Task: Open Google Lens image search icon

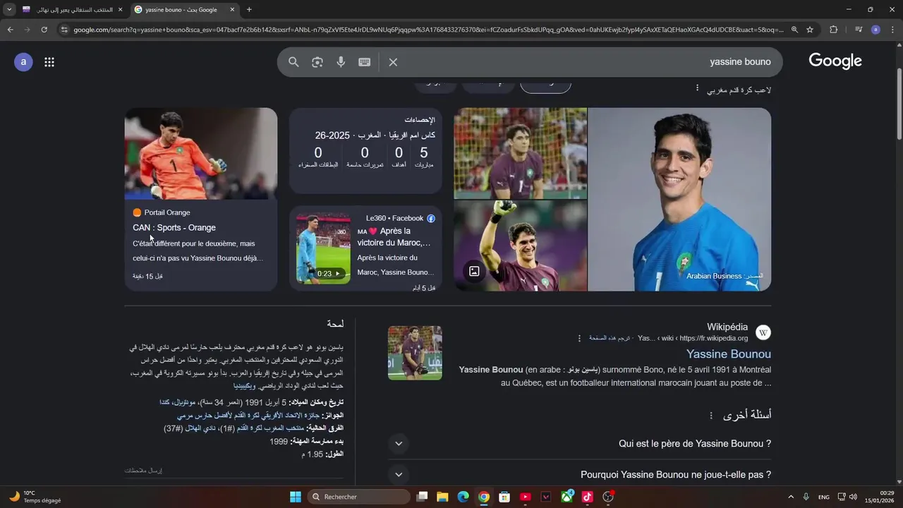Action: tap(317, 62)
